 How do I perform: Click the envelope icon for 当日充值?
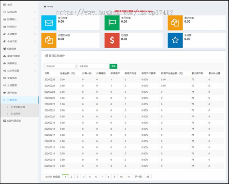49,23
